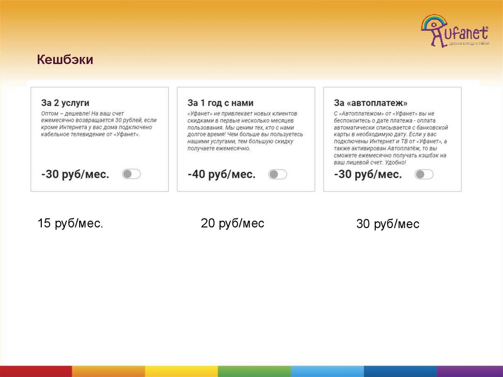Click the Ufanet logo
This screenshot has height=377, width=503.
(x=455, y=30)
